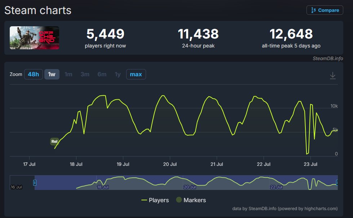Click the Rel release marker on chart
The image size is (353, 218).
(54, 141)
